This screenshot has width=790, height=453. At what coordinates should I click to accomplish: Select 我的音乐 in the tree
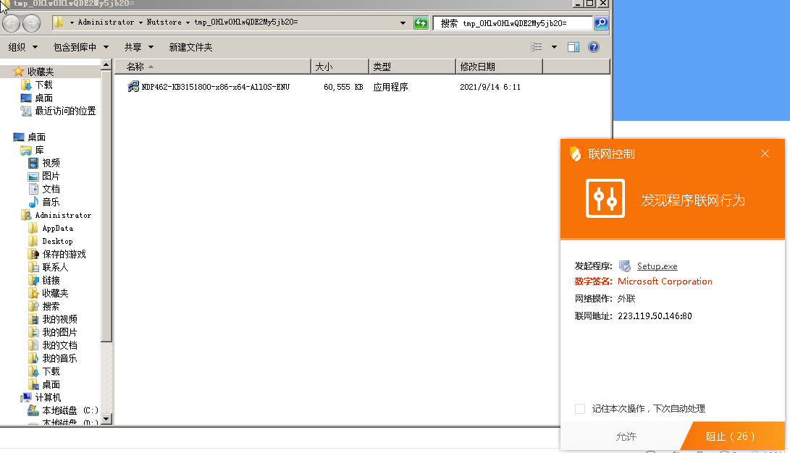[x=59, y=358]
